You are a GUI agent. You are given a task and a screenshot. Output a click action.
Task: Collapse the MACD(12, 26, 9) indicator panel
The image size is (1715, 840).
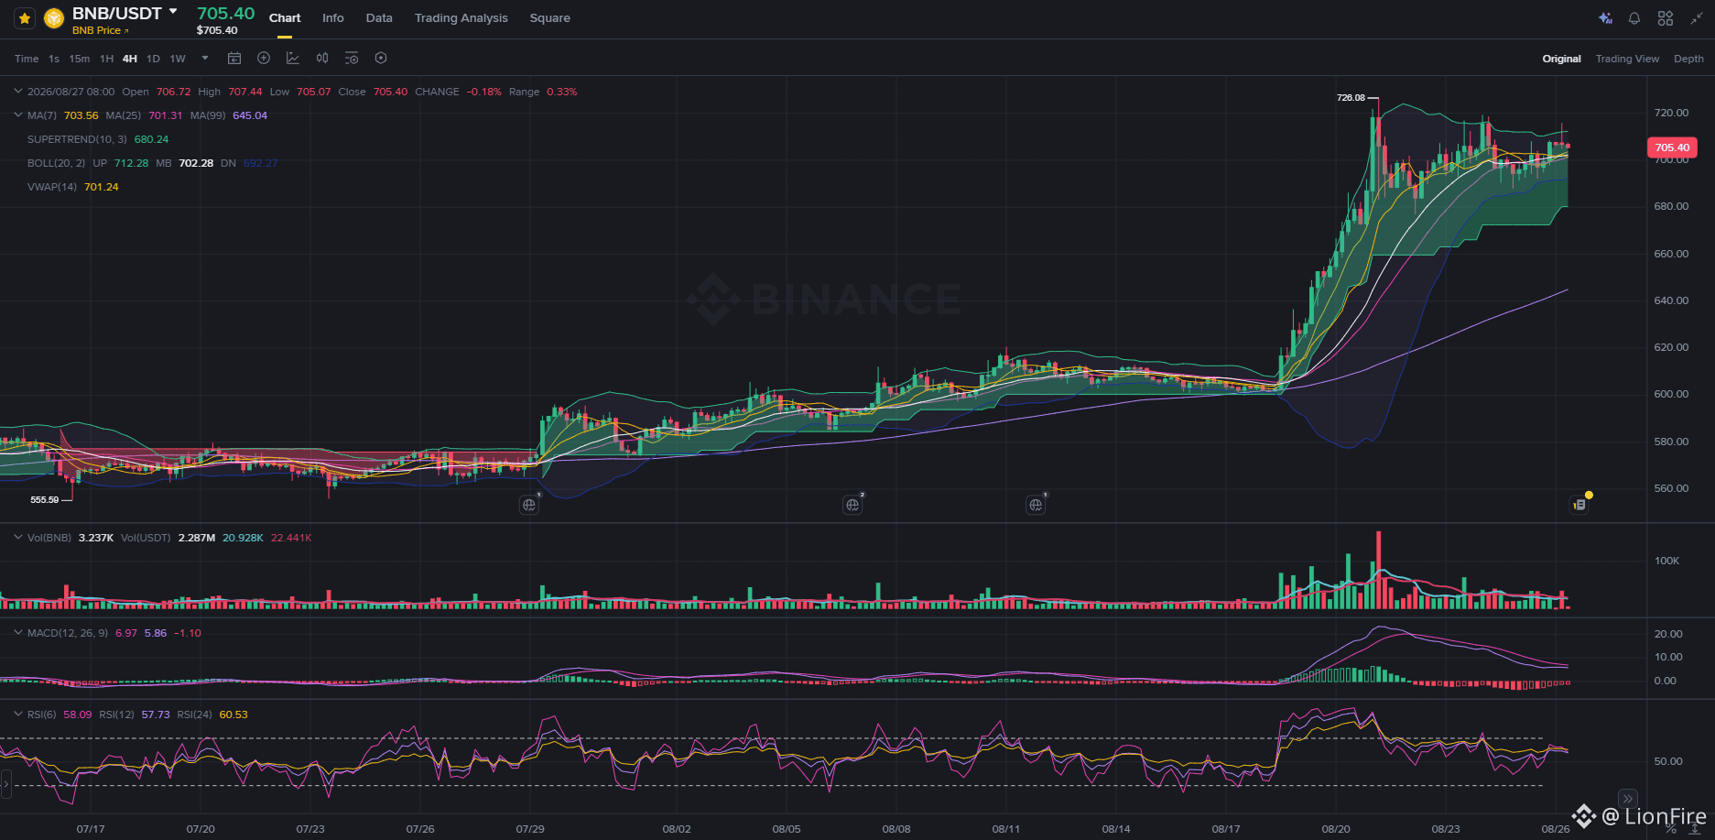tap(17, 633)
